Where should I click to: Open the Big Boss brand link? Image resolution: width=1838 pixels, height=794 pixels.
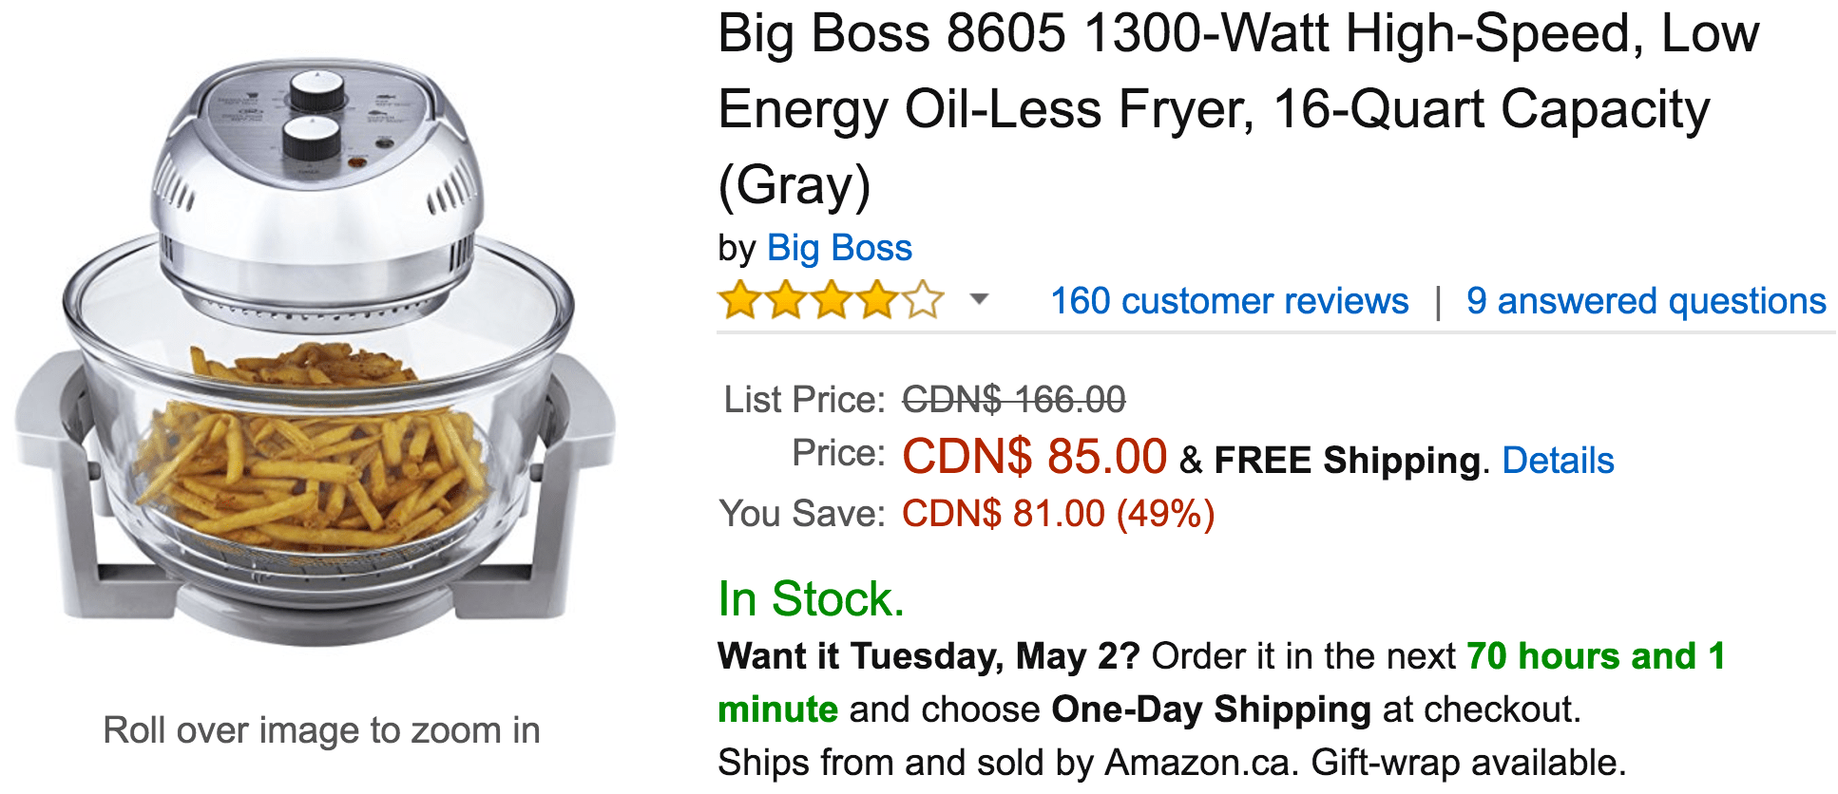point(839,248)
